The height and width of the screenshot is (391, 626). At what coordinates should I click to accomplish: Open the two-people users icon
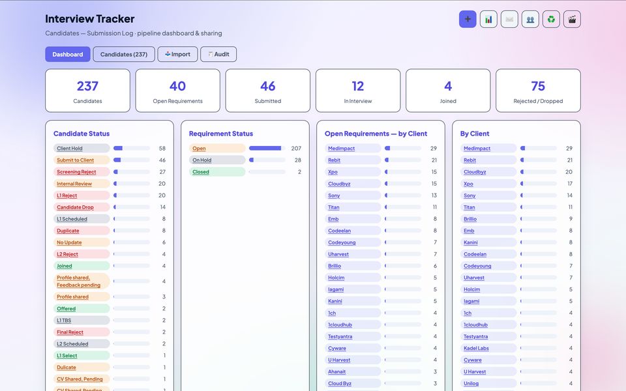[x=530, y=19]
